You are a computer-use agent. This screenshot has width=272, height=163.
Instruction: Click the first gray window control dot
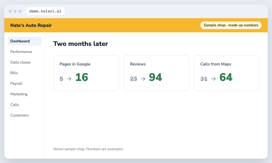10,11
